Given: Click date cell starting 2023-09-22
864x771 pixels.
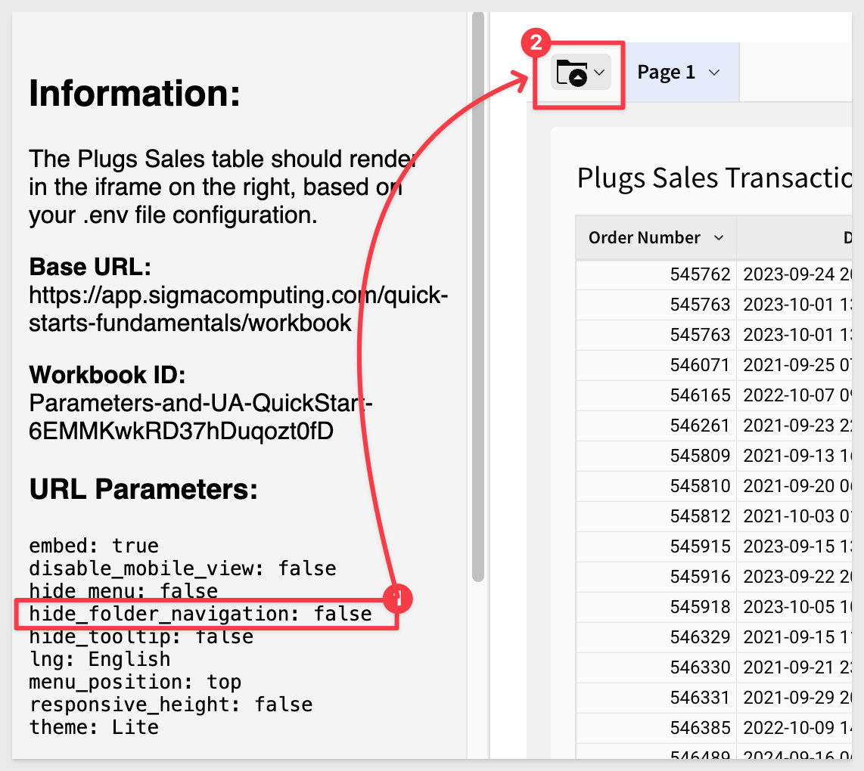Looking at the screenshot, I should [x=795, y=577].
